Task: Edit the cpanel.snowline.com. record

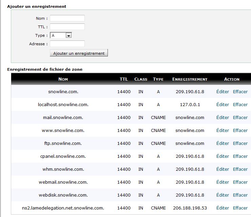Action: 223,156
